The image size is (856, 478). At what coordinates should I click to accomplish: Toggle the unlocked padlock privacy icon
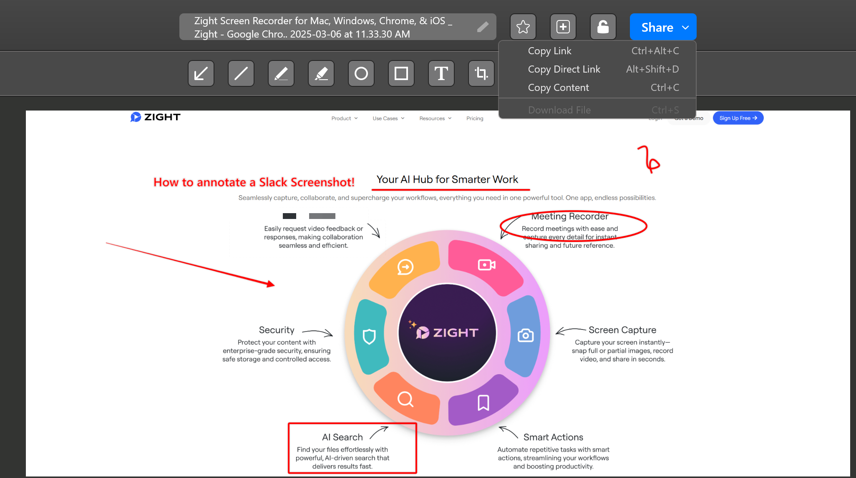click(603, 27)
